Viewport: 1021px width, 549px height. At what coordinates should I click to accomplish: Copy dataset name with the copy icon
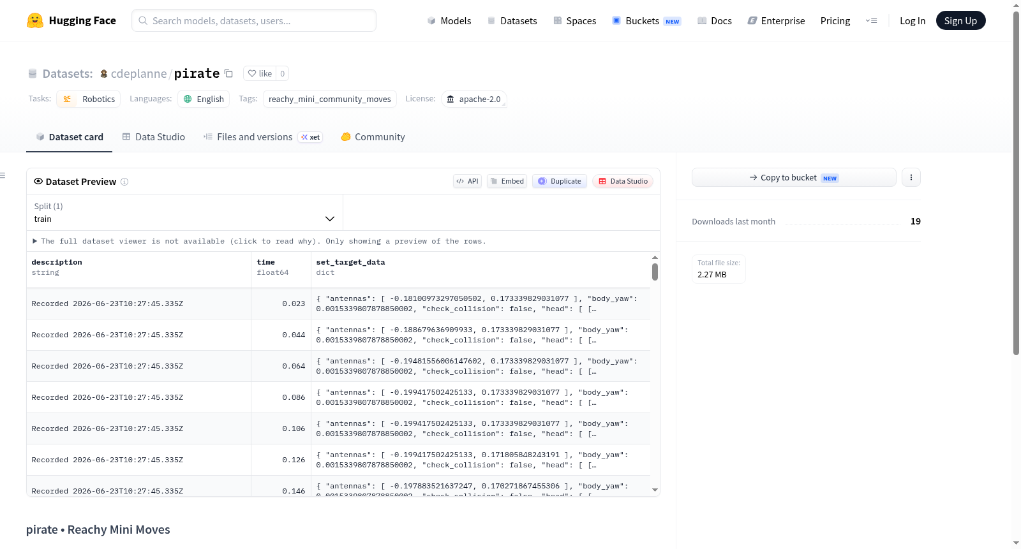(x=228, y=73)
